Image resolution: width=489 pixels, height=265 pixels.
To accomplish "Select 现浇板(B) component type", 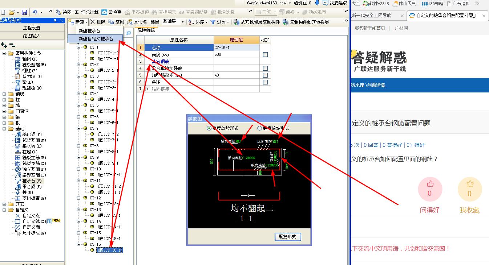I will click(x=29, y=88).
